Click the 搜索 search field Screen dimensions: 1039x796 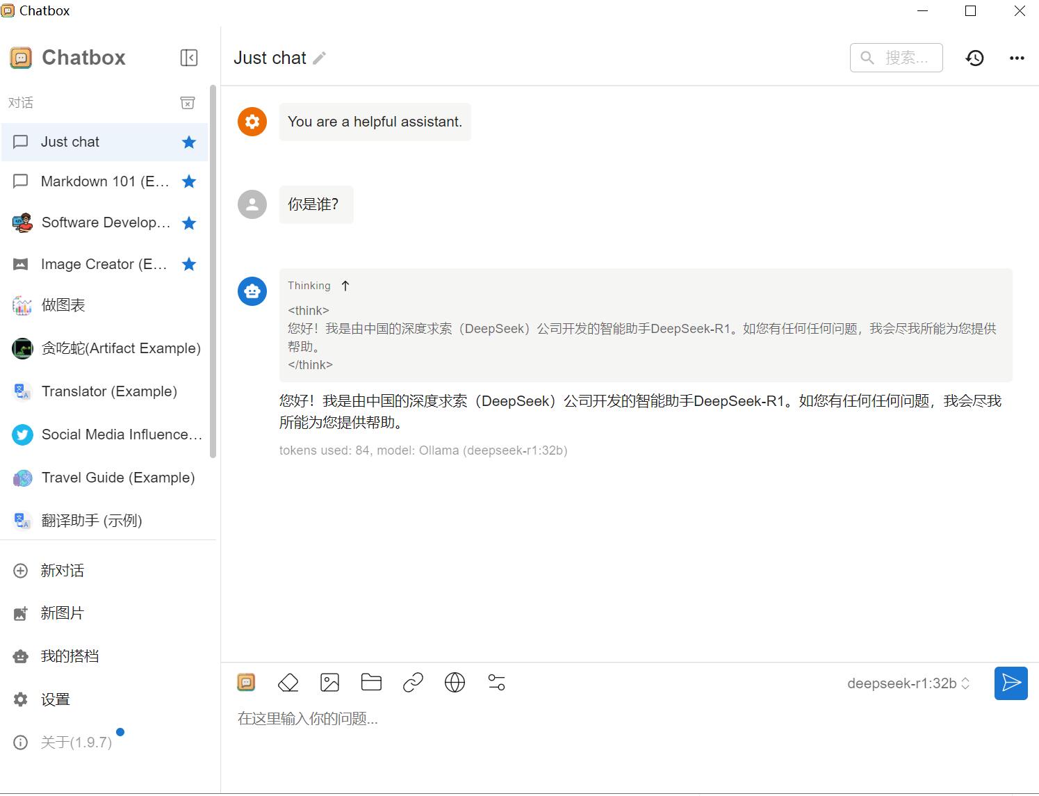point(897,58)
